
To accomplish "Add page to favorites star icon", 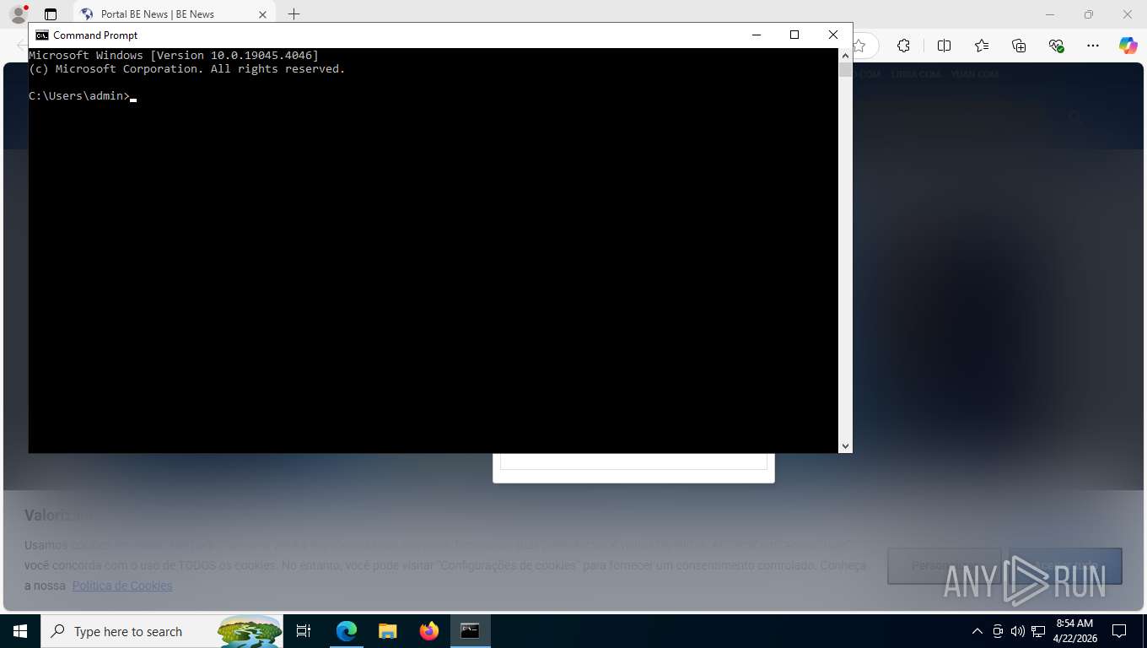I will click(859, 46).
